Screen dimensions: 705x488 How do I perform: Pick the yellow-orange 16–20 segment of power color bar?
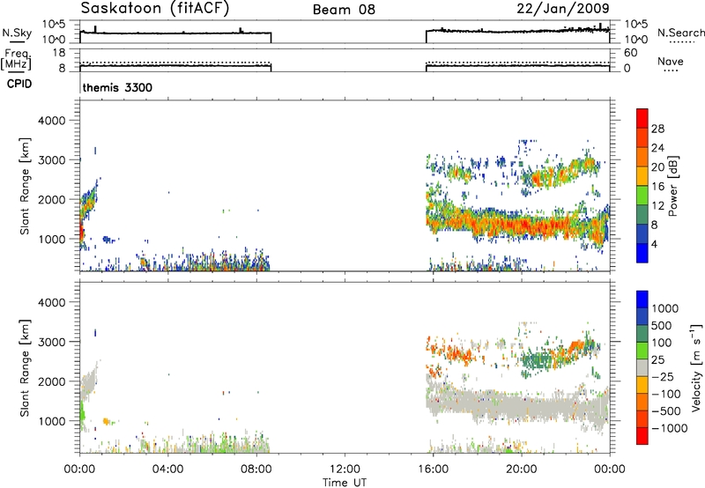pyautogui.click(x=642, y=175)
